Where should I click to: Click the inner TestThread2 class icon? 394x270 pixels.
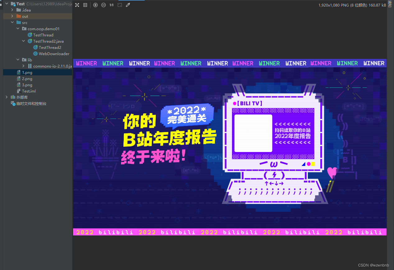tap(35, 47)
